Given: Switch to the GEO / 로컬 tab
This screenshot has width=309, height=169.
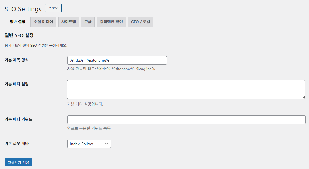Looking at the screenshot, I should [x=140, y=22].
